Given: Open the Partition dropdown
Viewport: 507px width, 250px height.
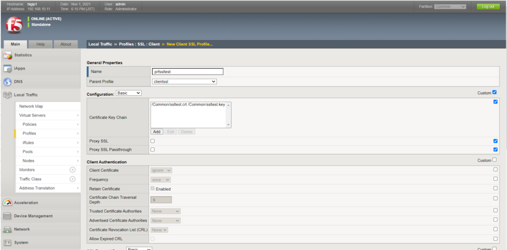Looking at the screenshot, I should tap(450, 6).
